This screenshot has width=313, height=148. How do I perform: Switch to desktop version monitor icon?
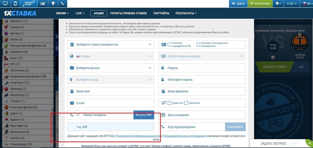click(x=5, y=4)
